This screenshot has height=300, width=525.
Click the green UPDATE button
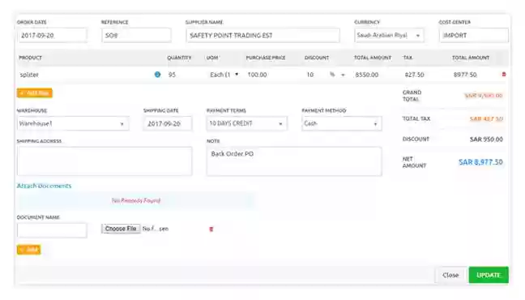point(489,275)
